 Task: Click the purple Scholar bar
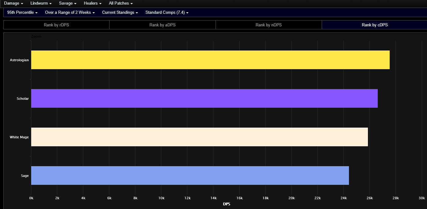click(x=204, y=98)
